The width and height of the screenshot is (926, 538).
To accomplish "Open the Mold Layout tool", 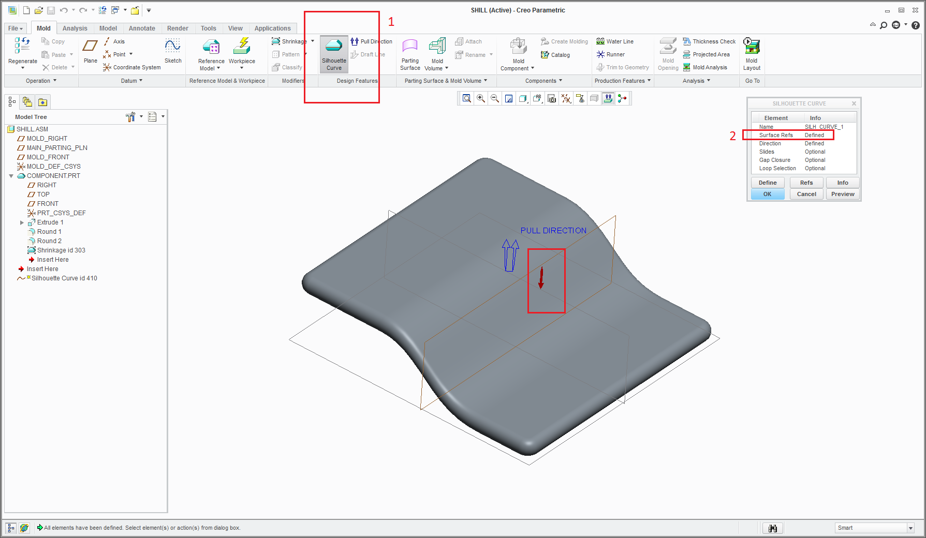I will 752,53.
